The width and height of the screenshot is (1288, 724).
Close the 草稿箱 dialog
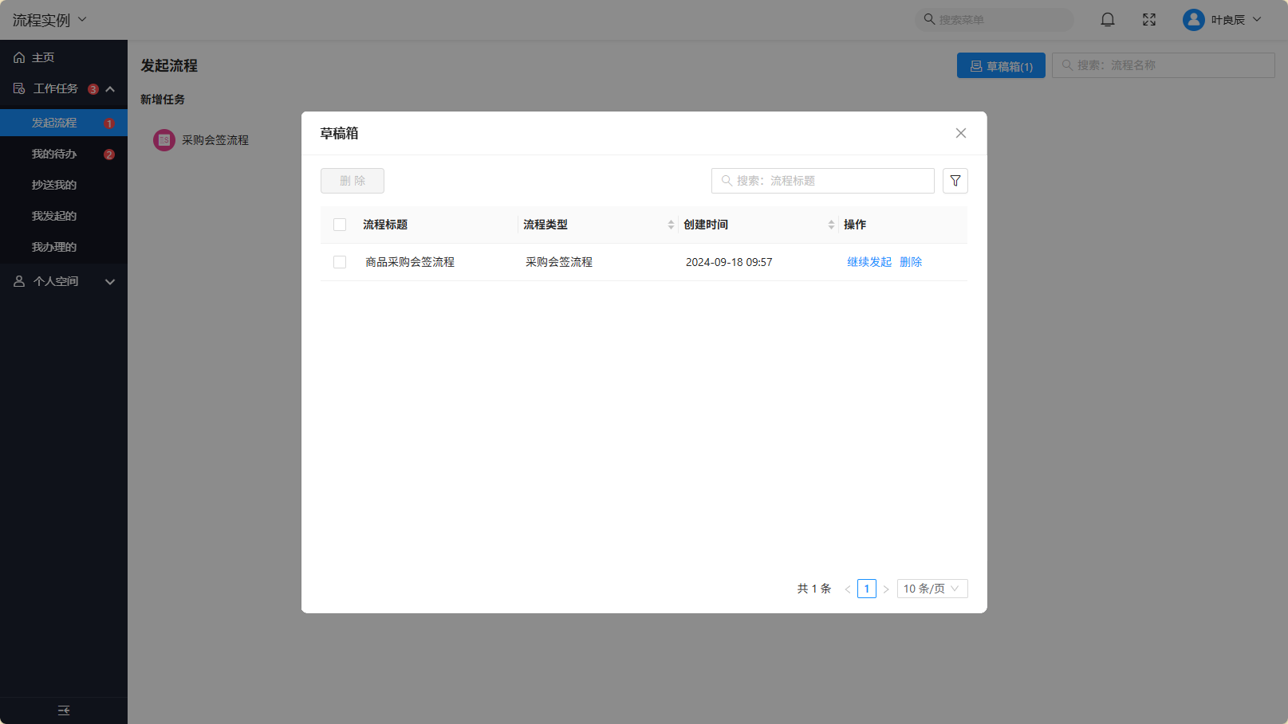click(x=960, y=133)
